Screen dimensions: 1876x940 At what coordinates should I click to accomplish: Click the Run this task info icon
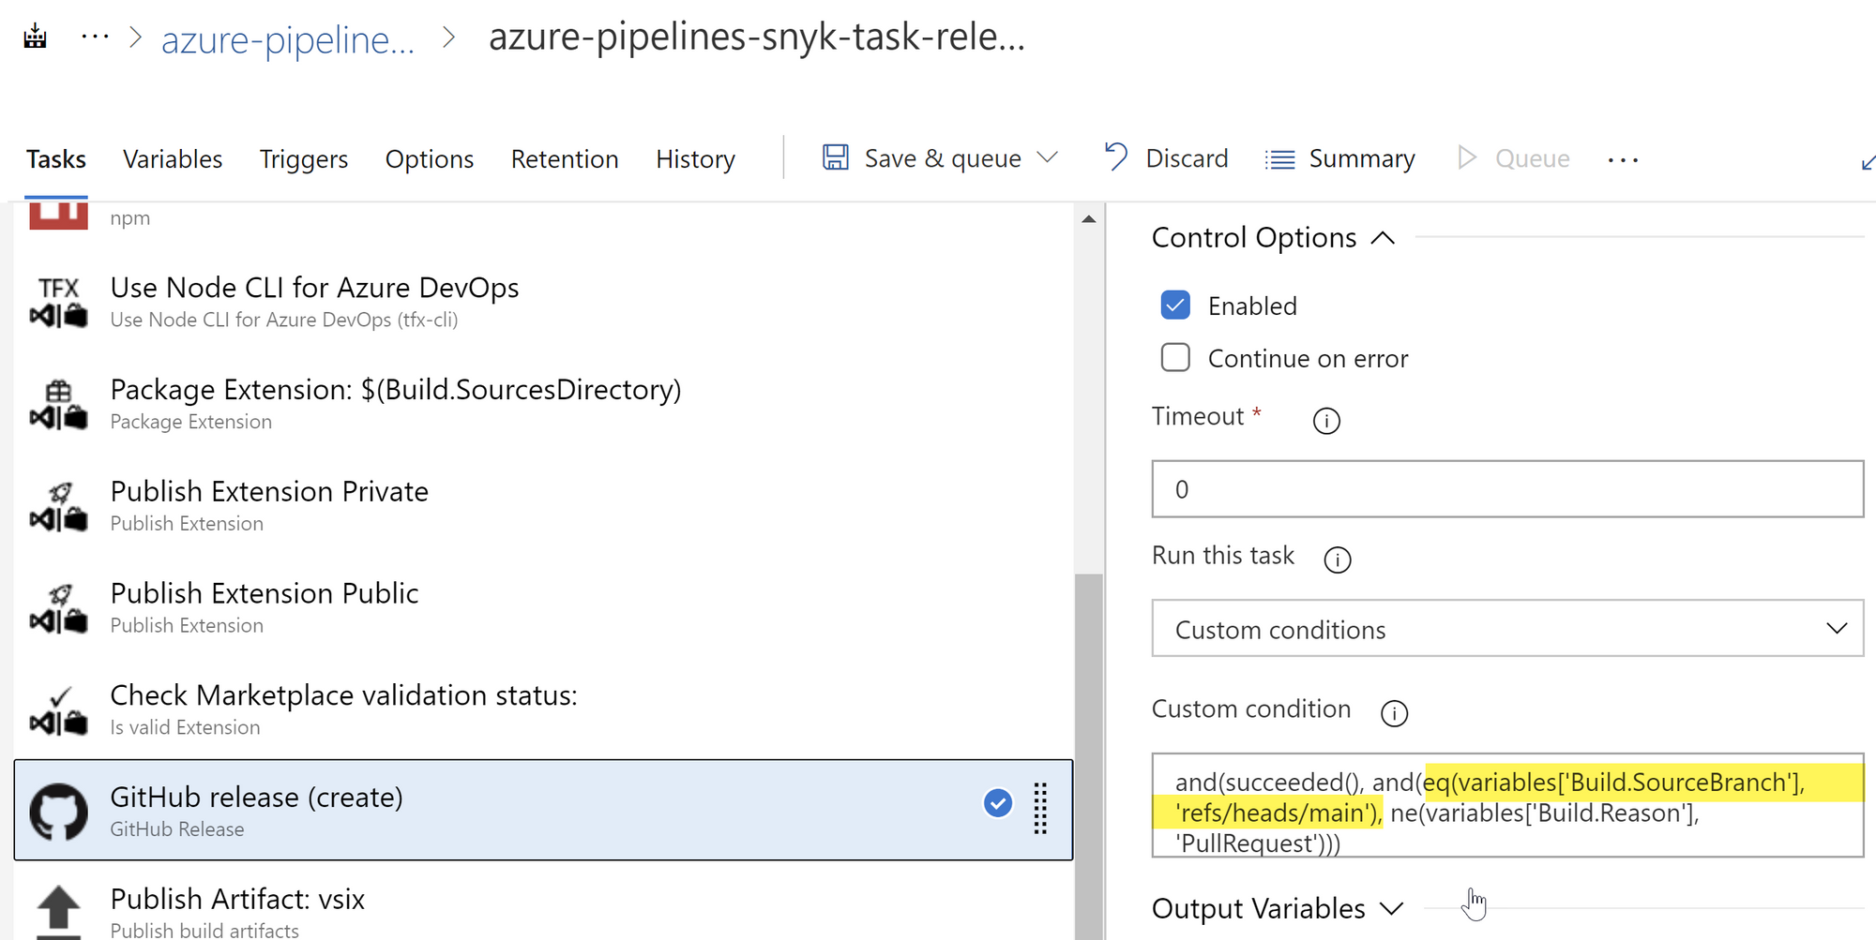(1337, 560)
